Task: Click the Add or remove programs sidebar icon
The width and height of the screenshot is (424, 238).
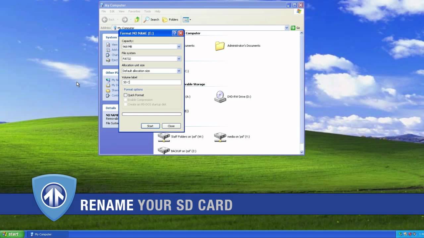Action: tap(108, 50)
